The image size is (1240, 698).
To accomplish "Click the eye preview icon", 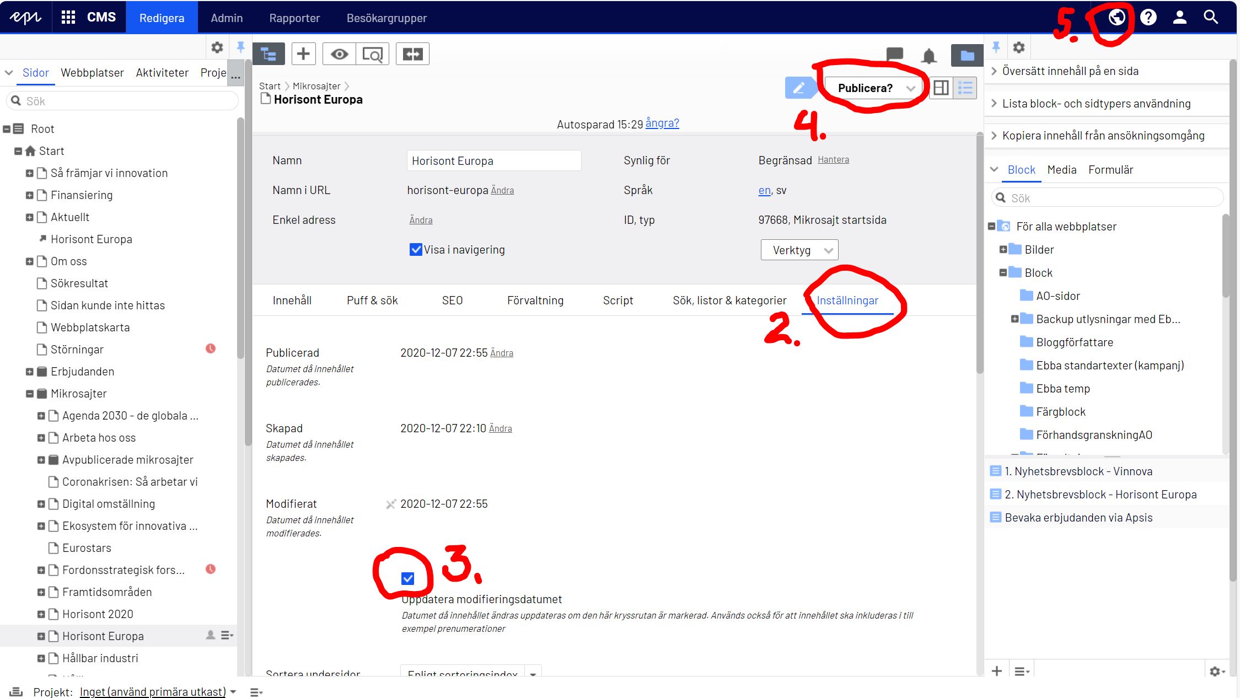I will click(x=339, y=54).
